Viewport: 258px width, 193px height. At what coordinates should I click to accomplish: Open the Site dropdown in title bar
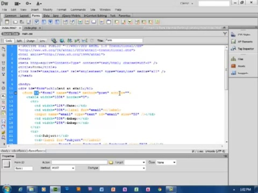(39, 3)
